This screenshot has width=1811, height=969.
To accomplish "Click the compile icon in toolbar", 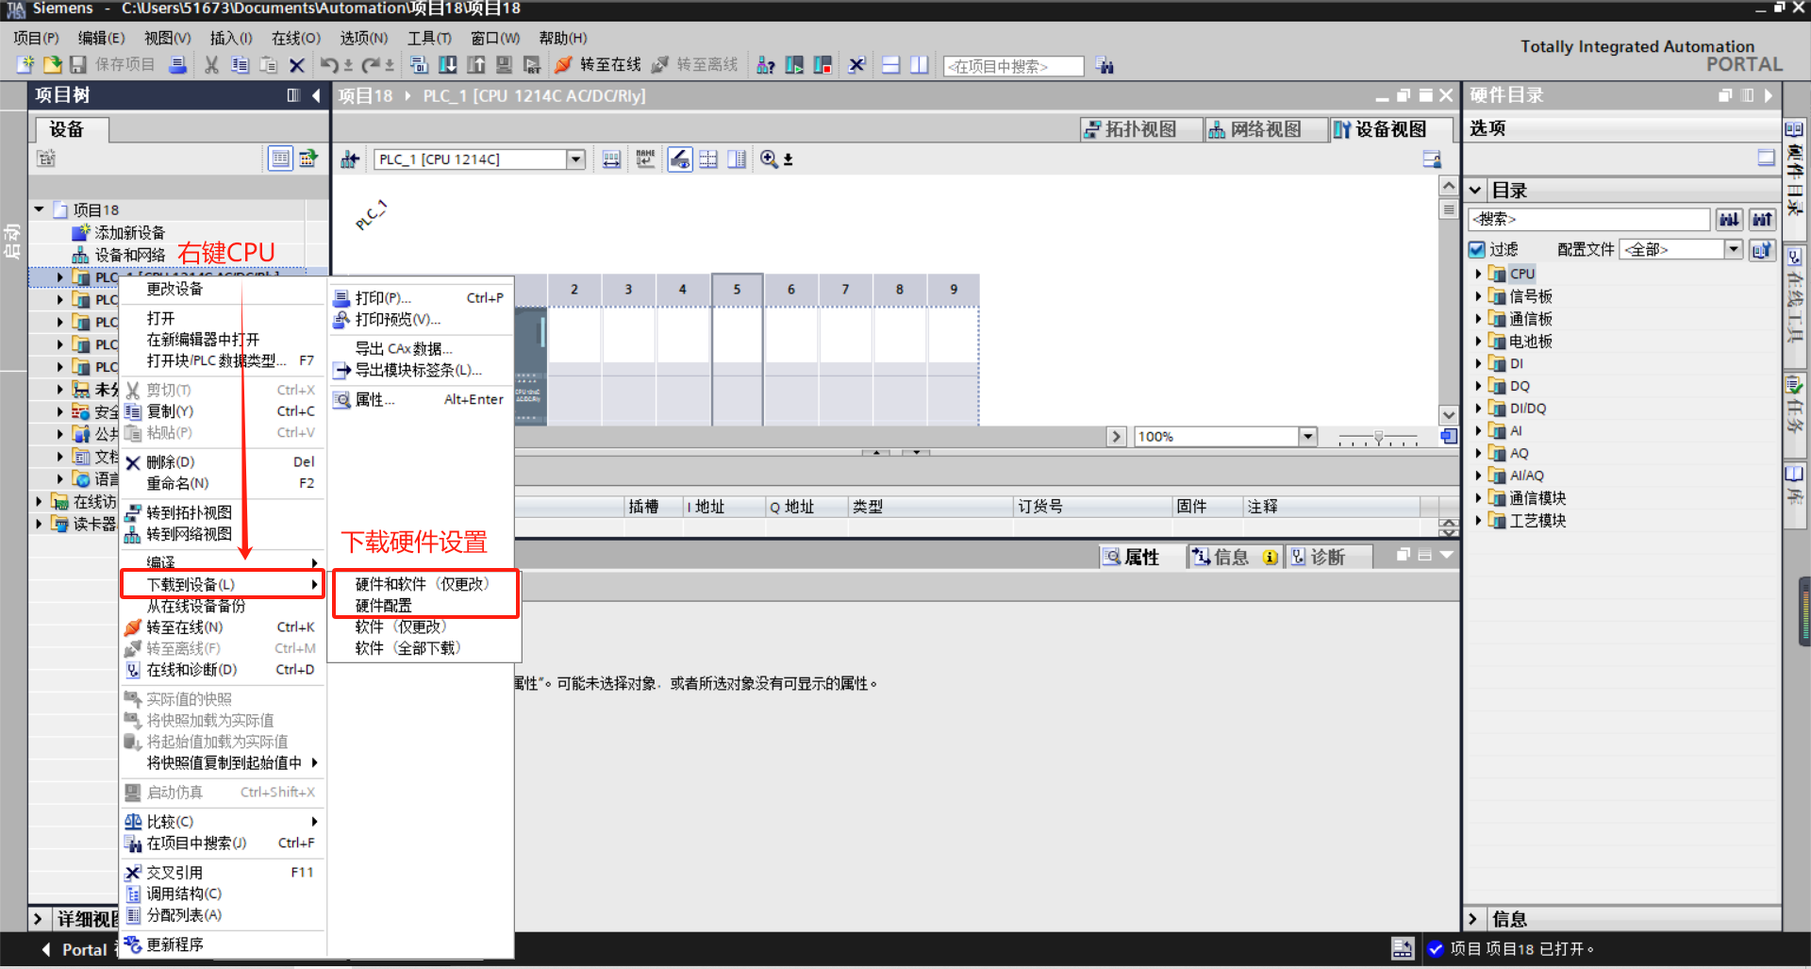I will point(420,65).
